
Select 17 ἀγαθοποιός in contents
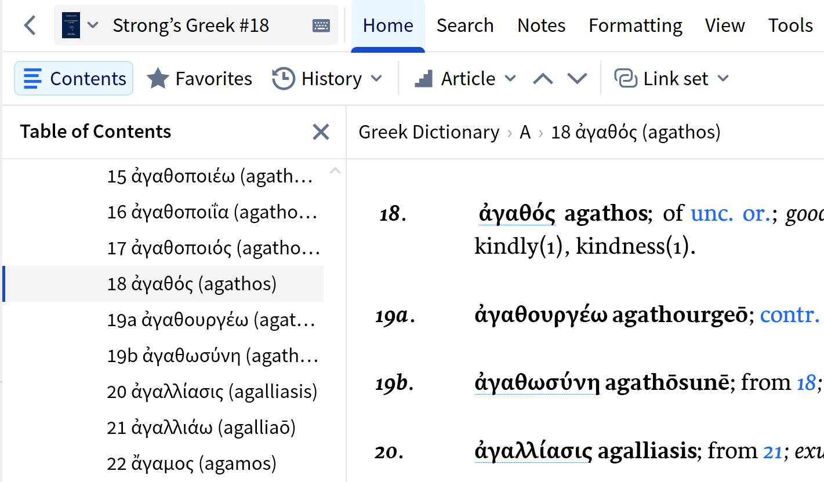coord(213,248)
